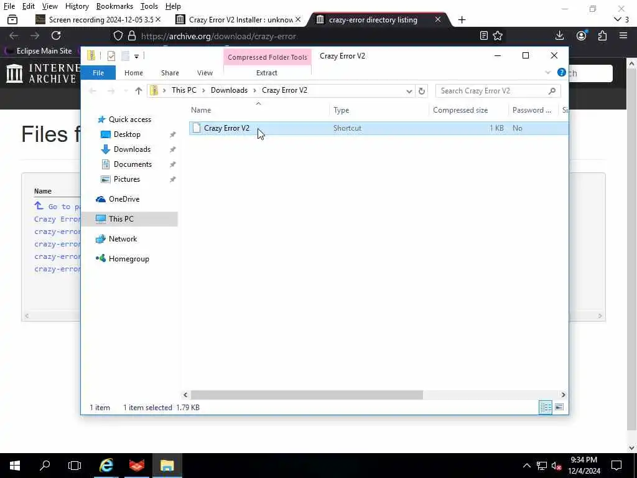Reload the page in Firefox
This screenshot has width=637, height=478.
click(x=56, y=35)
